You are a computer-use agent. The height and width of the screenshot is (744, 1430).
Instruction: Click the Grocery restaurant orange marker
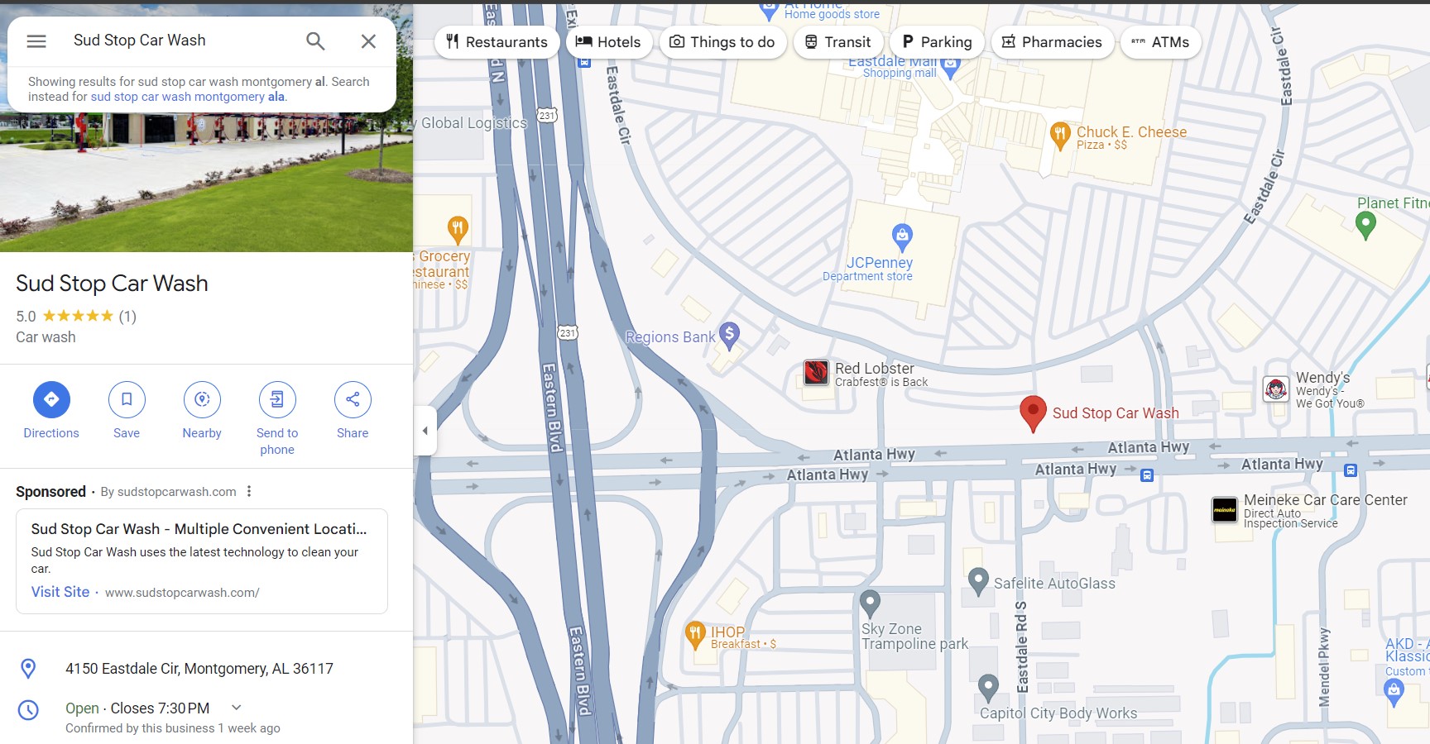tap(458, 228)
